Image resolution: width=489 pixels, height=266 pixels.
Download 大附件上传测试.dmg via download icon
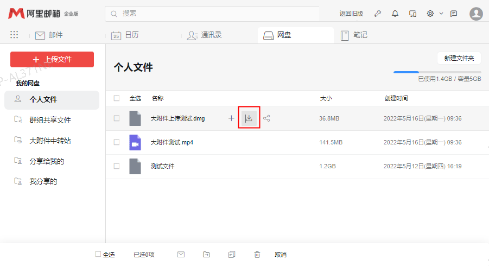(x=249, y=118)
